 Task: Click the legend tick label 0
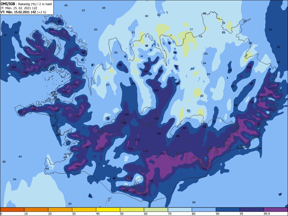[x=1, y=214]
